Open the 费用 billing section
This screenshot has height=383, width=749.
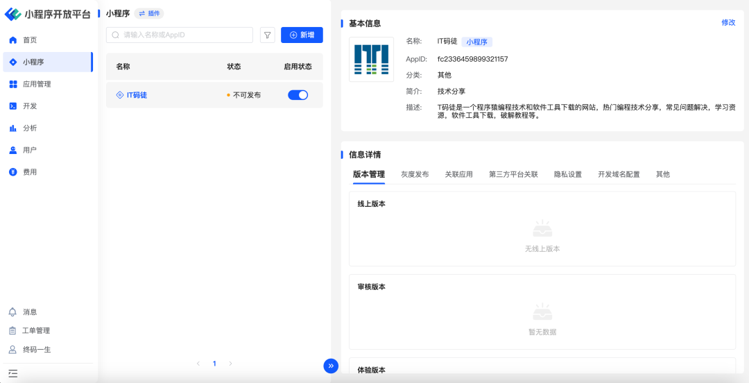[29, 172]
